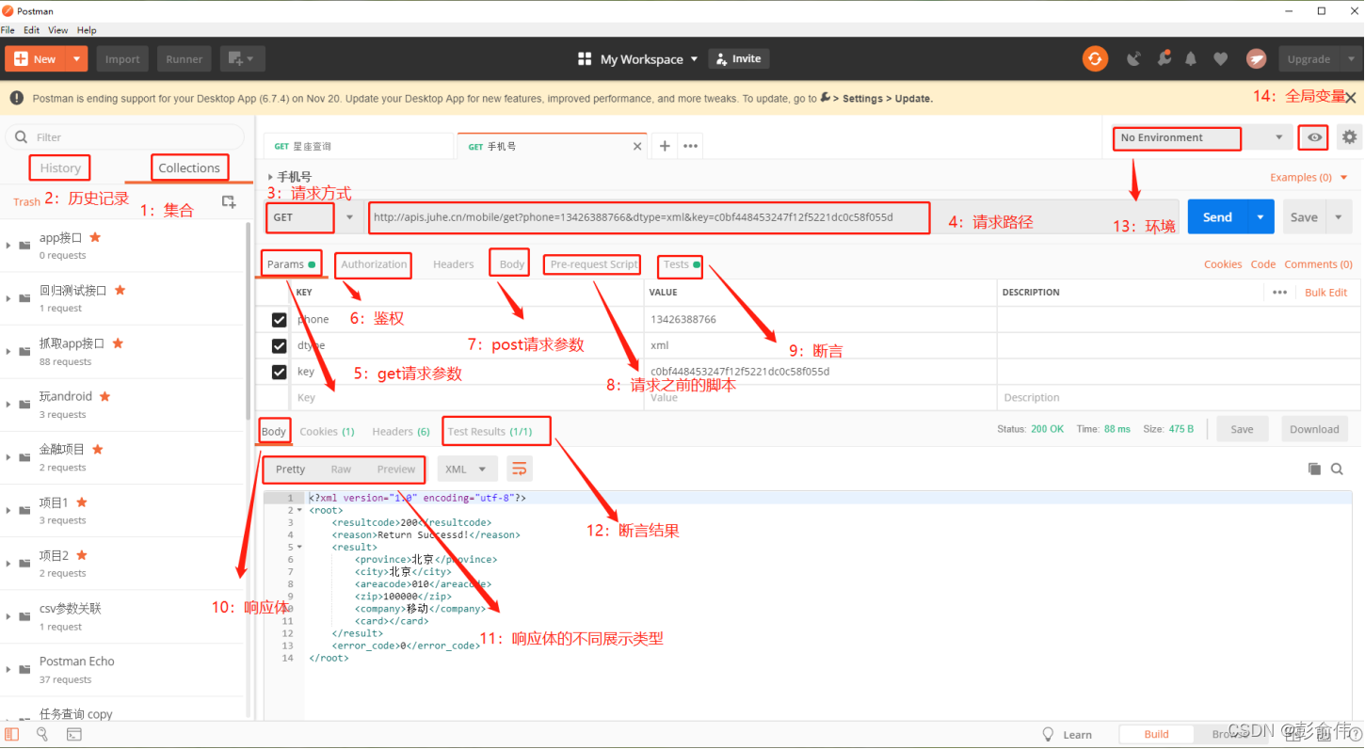Switch to the History tab
This screenshot has height=749, width=1365.
(x=60, y=168)
